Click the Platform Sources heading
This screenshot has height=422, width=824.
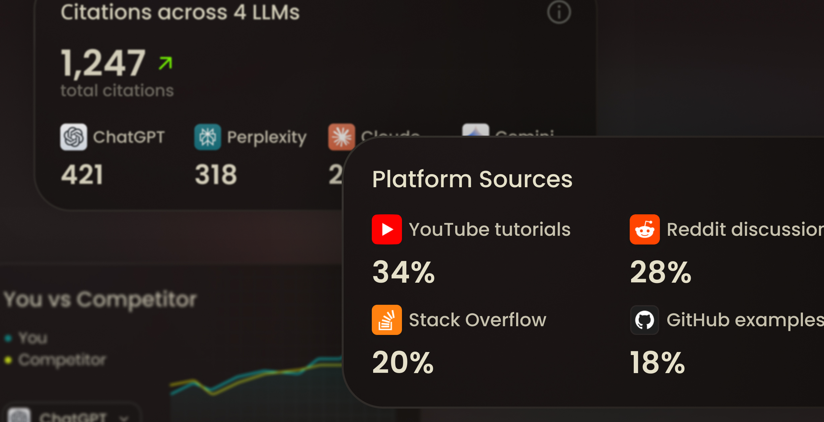pos(472,179)
